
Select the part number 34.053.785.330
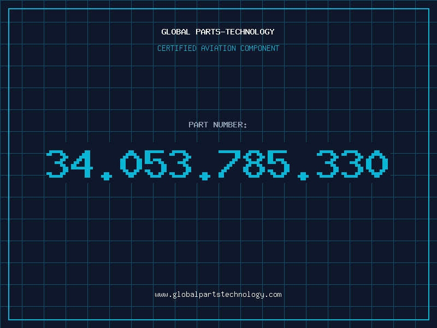(x=217, y=165)
